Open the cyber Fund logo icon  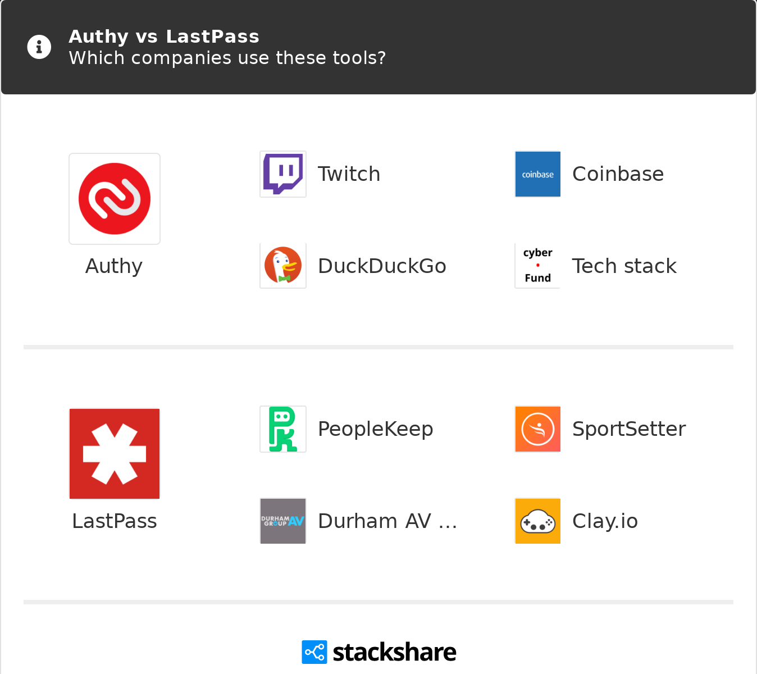[537, 266]
